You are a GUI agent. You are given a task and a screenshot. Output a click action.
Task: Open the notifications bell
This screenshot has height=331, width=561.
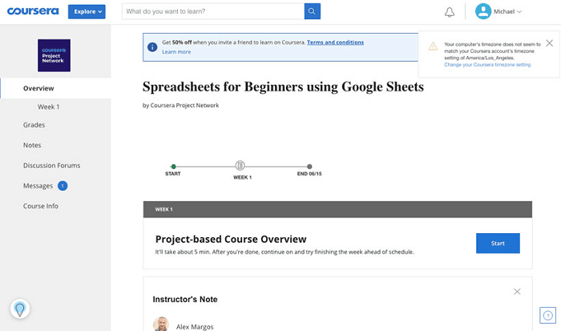[x=450, y=12]
